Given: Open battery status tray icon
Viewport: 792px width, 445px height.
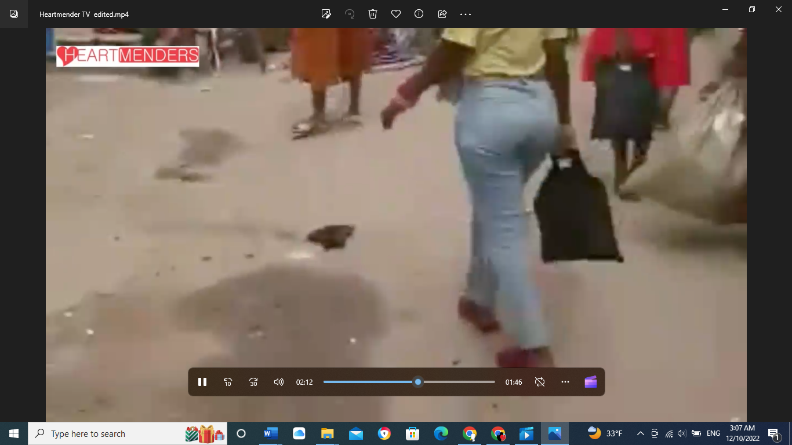Looking at the screenshot, I should pyautogui.click(x=696, y=433).
